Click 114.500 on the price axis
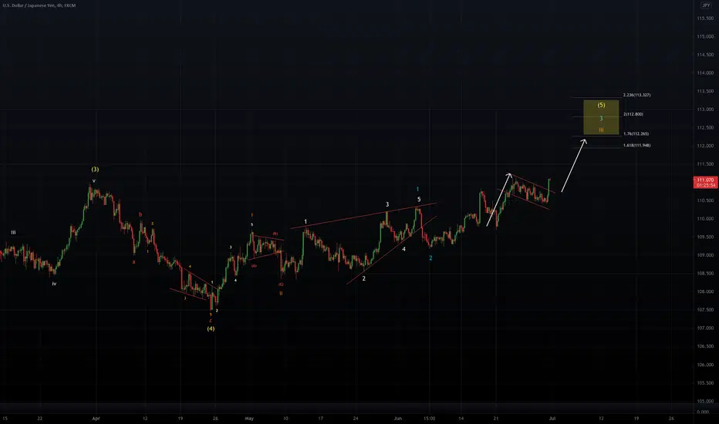 coord(705,55)
